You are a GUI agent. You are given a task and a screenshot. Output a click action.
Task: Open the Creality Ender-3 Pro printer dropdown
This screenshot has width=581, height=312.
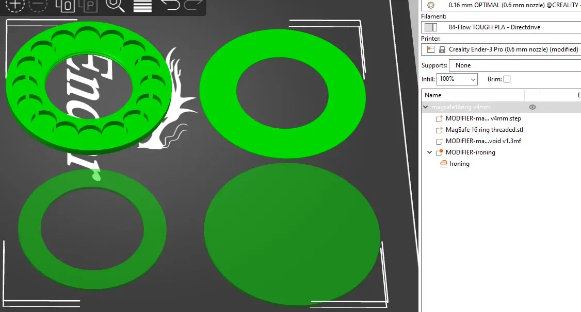point(501,49)
